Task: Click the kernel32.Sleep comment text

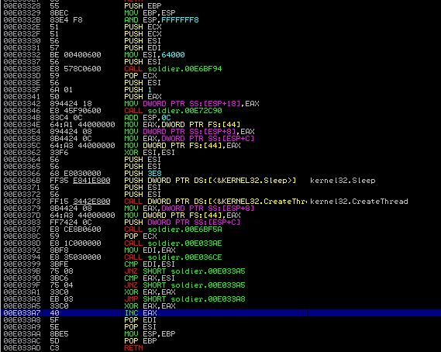Action: pos(343,181)
